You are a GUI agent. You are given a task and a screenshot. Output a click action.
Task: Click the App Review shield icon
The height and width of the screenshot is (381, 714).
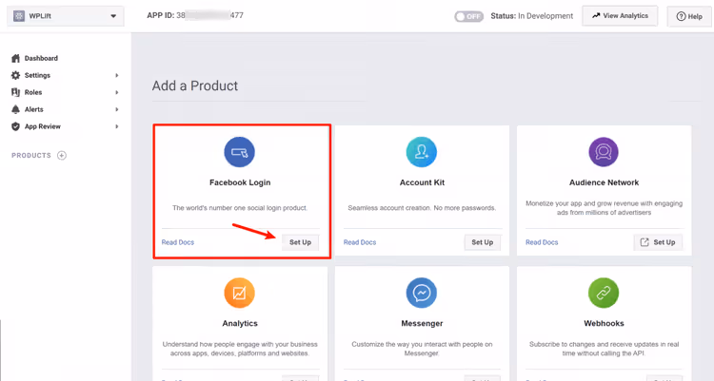point(15,126)
